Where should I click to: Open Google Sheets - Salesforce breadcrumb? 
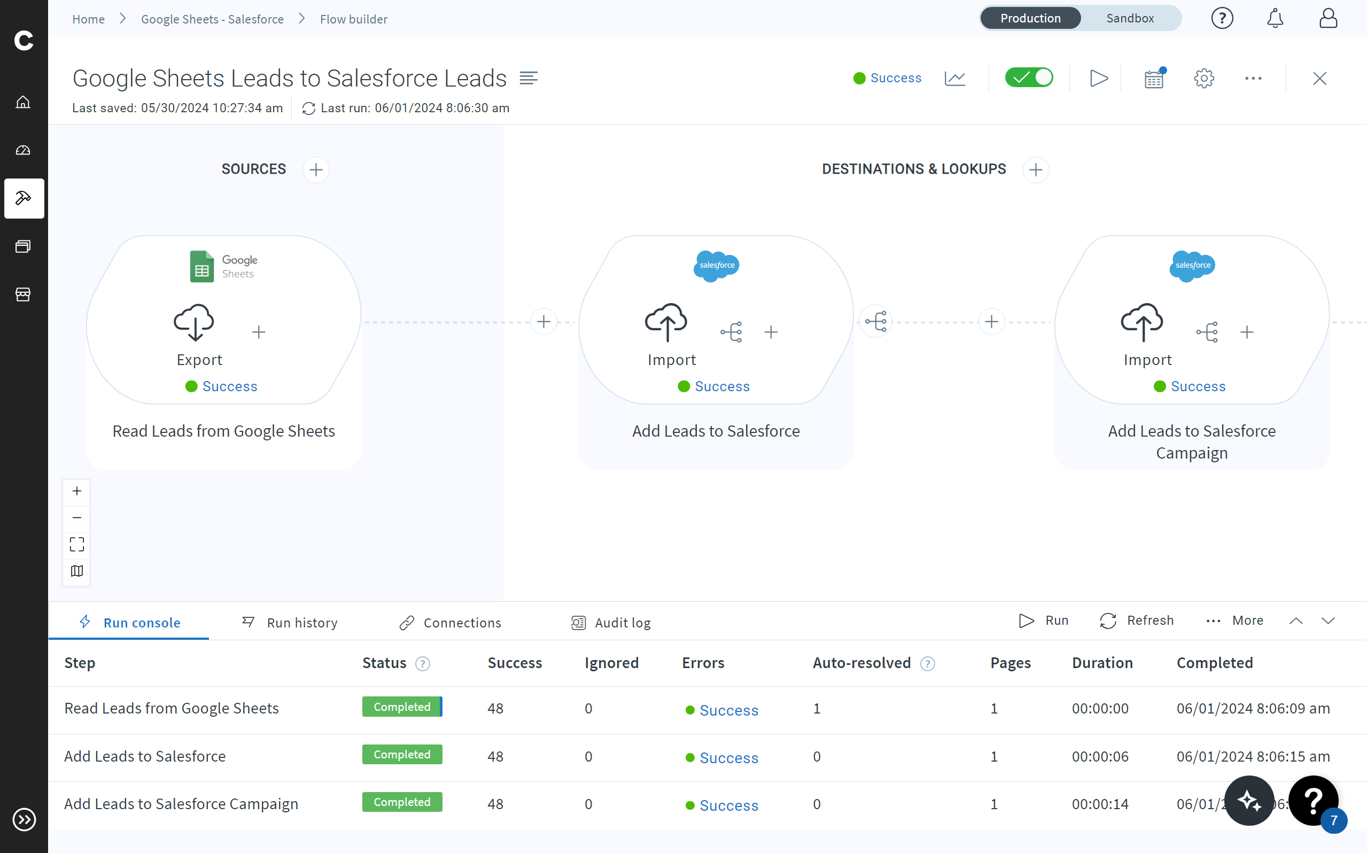click(x=212, y=19)
